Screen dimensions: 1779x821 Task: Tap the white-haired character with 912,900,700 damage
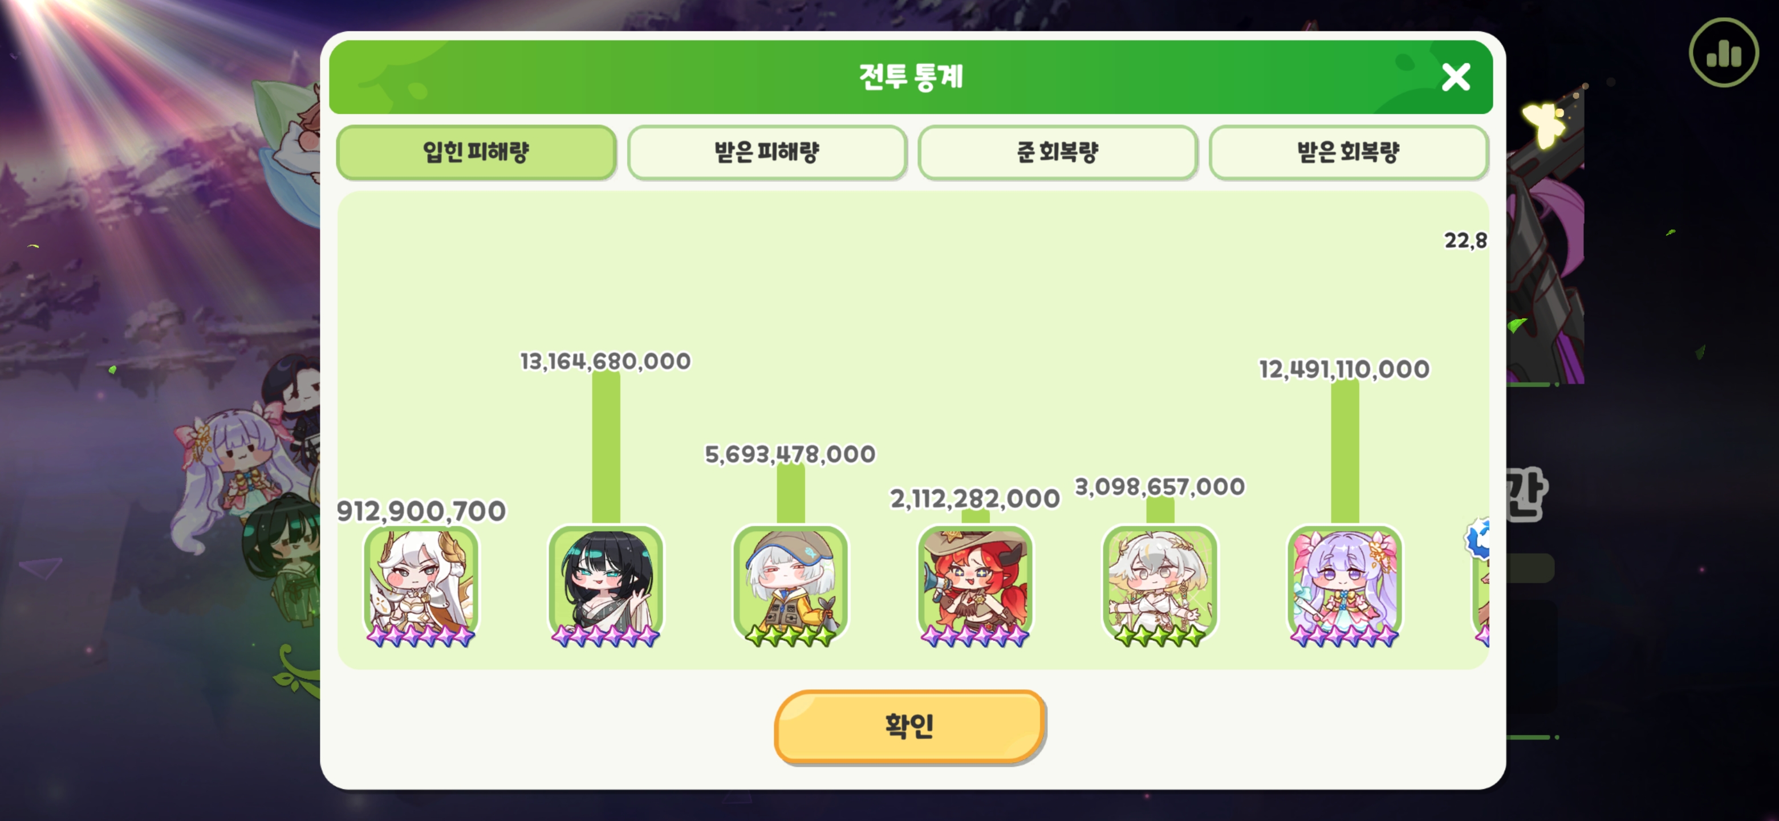(421, 586)
